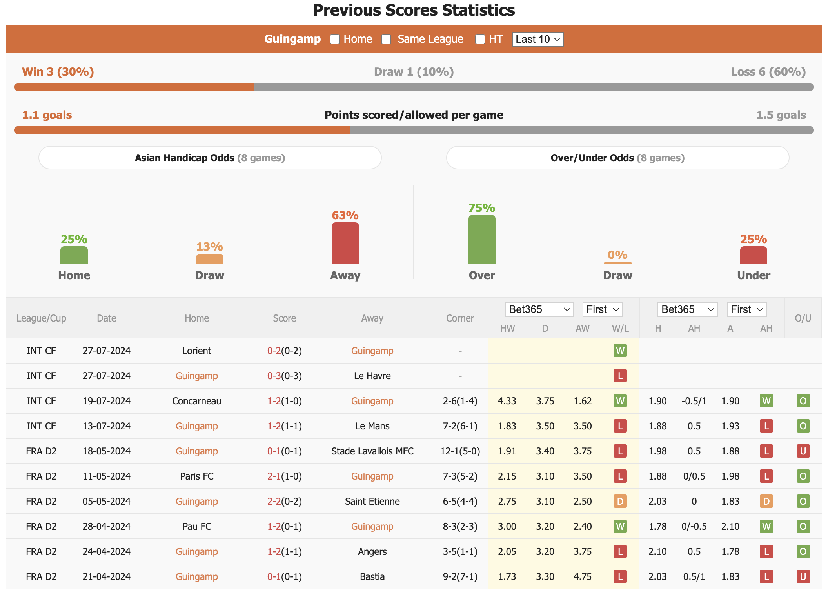Viewport: 828px width, 589px height.
Task: Click O/U icon in Concarneau row
Action: coord(803,401)
